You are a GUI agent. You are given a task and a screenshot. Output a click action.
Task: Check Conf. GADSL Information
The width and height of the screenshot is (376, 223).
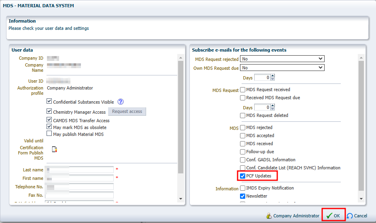[243, 160]
